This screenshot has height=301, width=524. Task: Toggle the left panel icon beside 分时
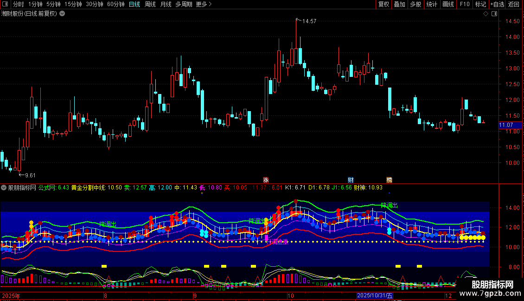[5, 4]
